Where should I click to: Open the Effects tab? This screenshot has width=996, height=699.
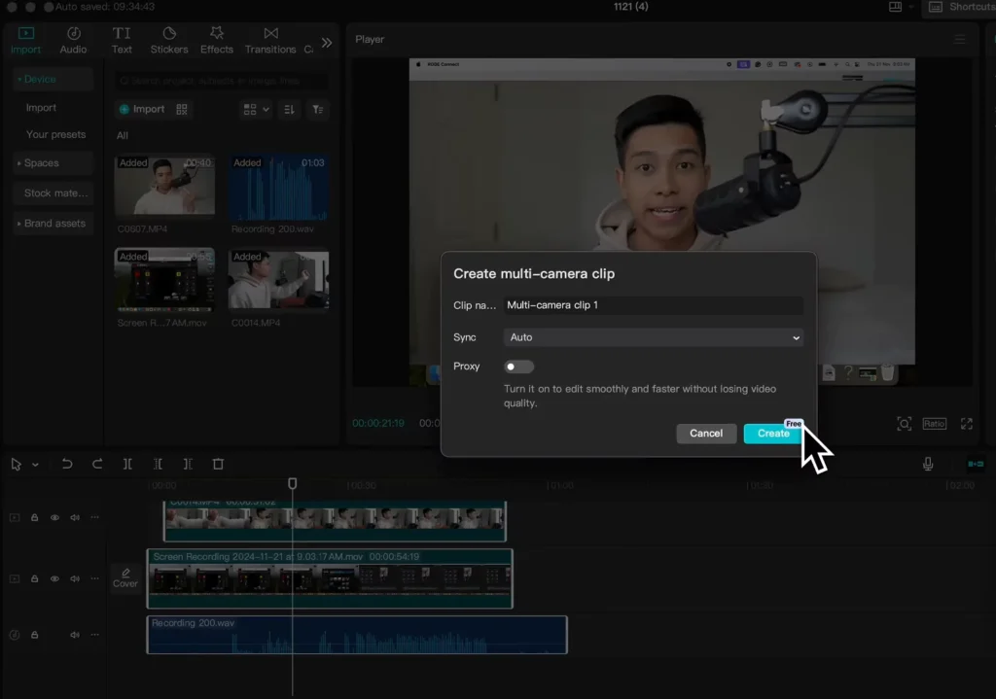pyautogui.click(x=217, y=40)
